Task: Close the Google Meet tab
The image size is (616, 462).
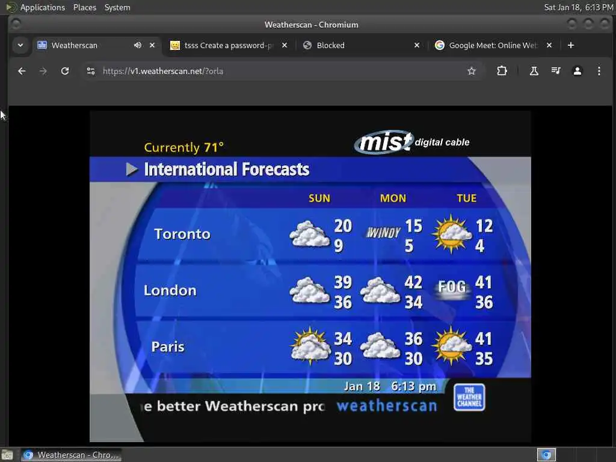Action: (x=549, y=45)
